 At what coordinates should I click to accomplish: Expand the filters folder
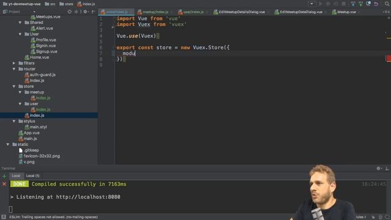point(14,63)
